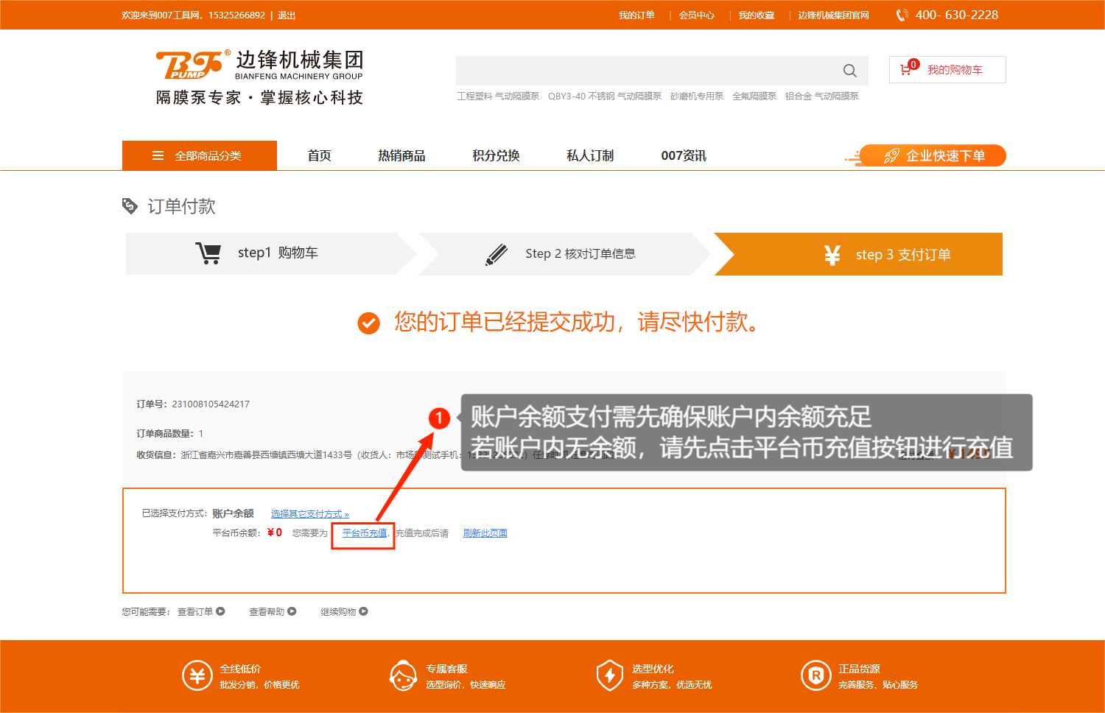The width and height of the screenshot is (1105, 713).
Task: Click the pencil icon in Step 2
Action: 497,254
